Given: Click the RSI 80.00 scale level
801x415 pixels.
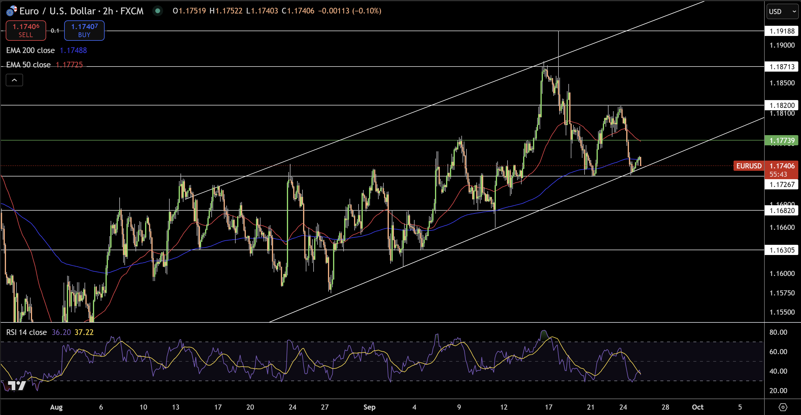Looking at the screenshot, I should [778, 332].
